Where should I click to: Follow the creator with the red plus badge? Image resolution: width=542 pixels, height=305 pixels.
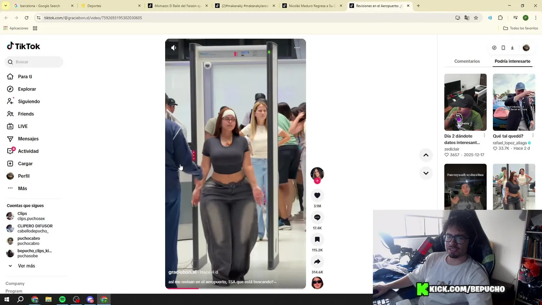pyautogui.click(x=317, y=181)
